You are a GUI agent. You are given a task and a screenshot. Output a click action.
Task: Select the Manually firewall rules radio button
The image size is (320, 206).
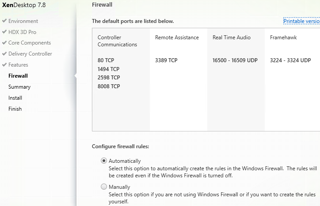(104, 187)
